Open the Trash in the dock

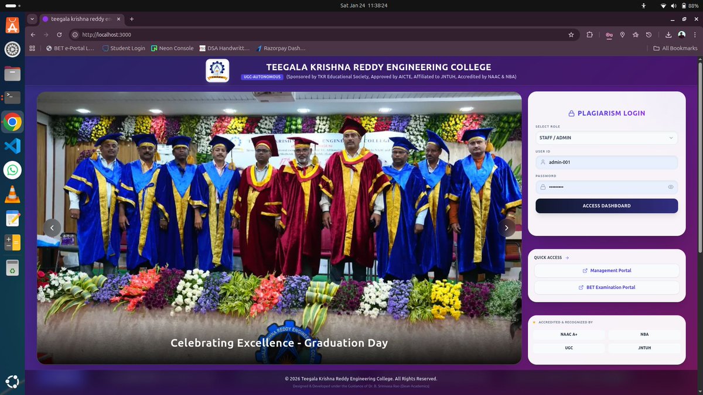12,267
